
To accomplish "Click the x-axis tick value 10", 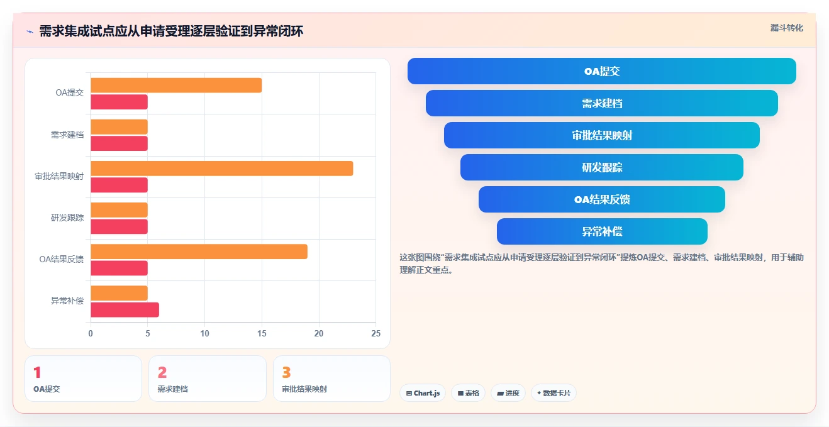I will (204, 333).
